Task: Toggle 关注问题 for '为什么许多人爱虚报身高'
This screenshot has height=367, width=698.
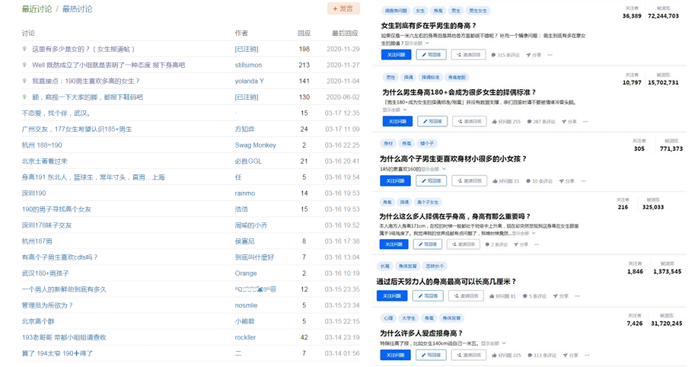Action: (395, 355)
